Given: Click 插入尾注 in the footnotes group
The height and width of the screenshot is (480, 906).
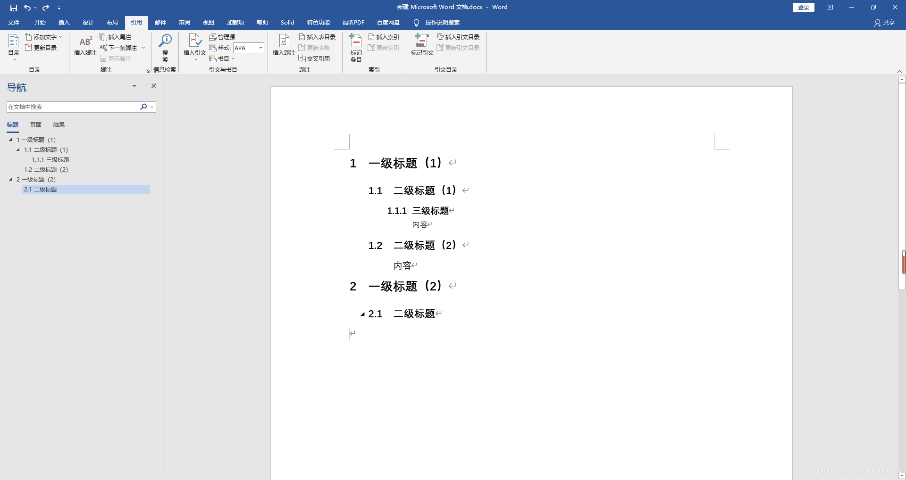Looking at the screenshot, I should point(116,37).
